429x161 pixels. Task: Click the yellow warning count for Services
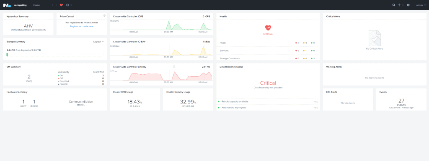coord(305,50)
